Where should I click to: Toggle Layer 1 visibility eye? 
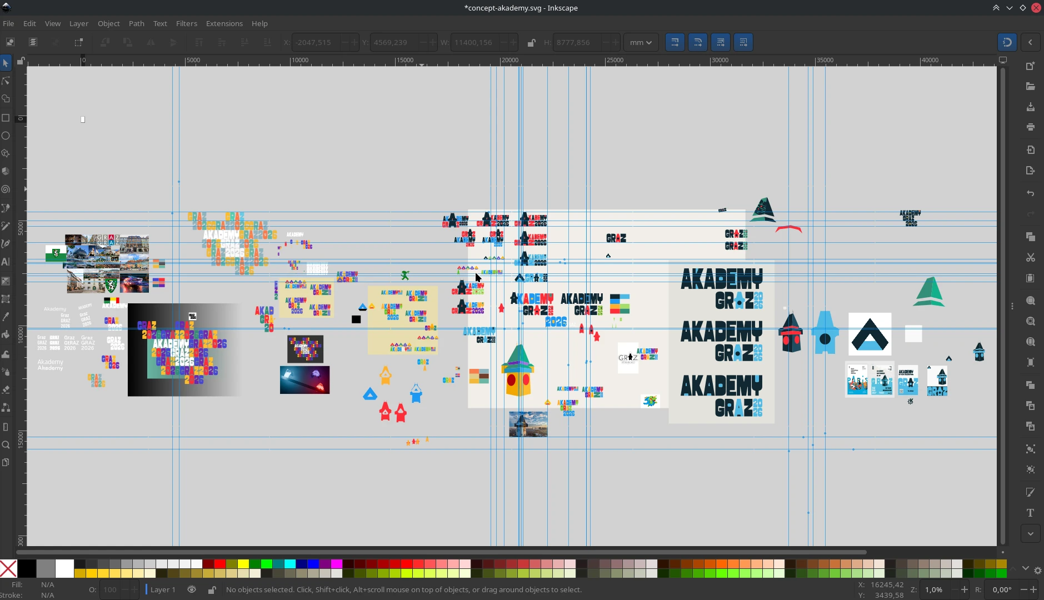point(192,589)
